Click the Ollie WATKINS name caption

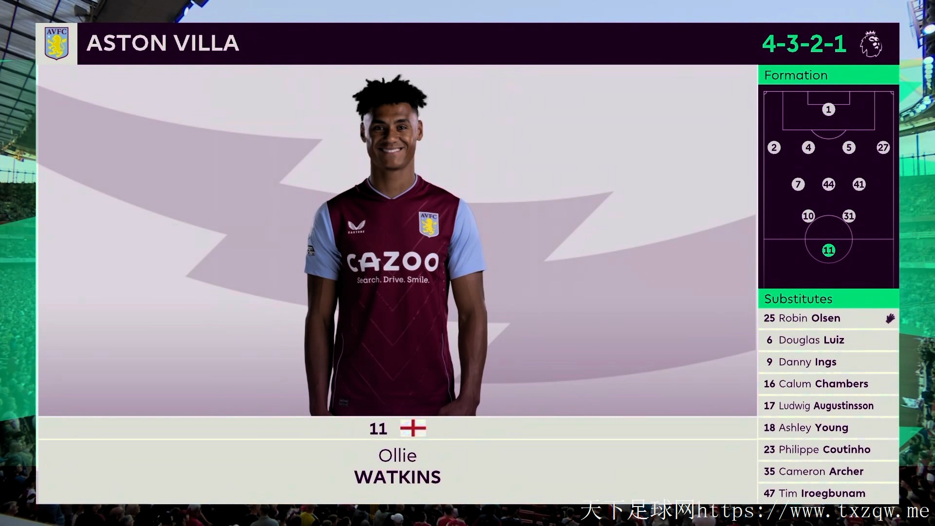397,467
